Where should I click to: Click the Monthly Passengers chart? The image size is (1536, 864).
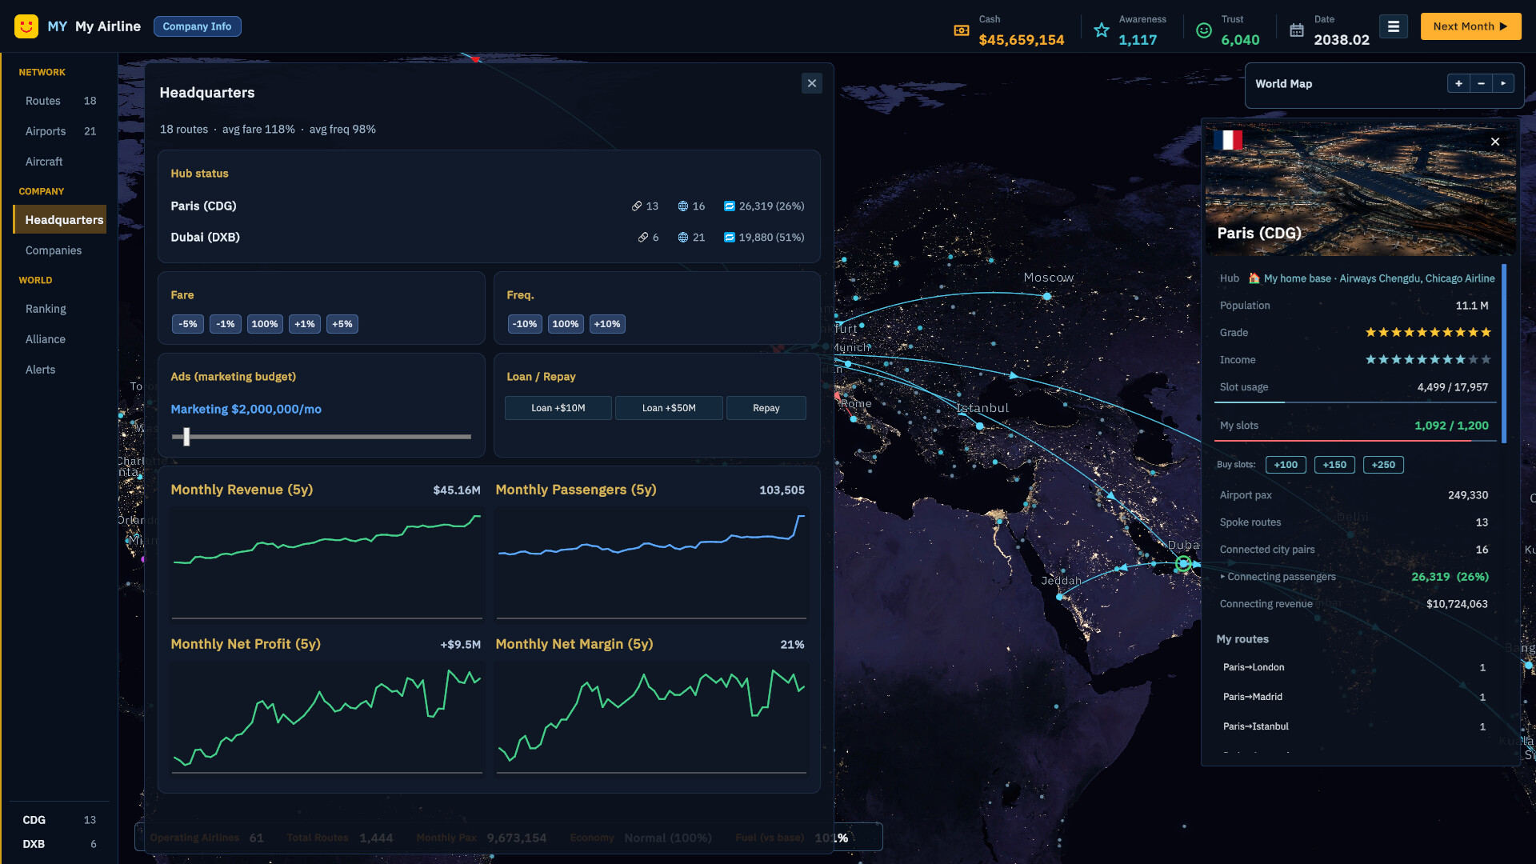(651, 564)
